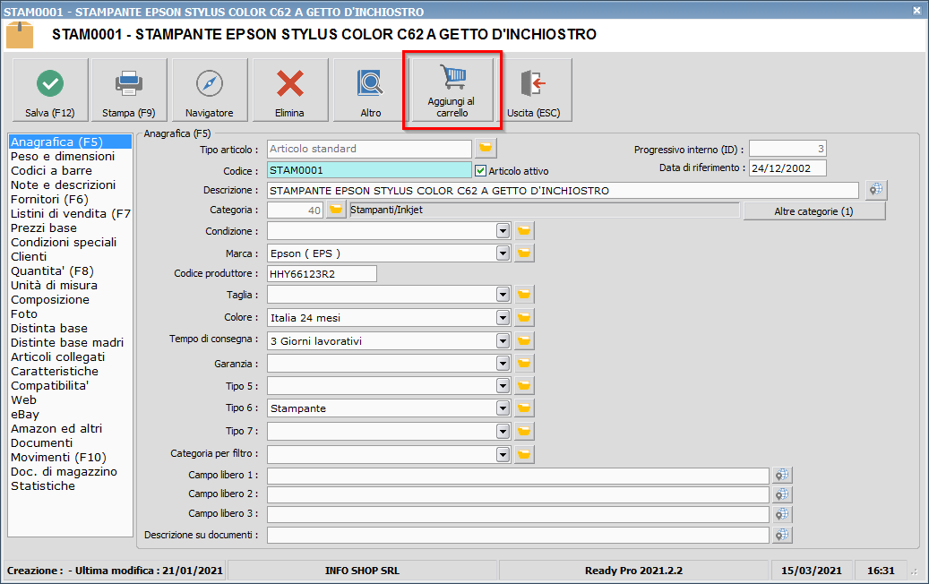Select Movimenti (F10) in the sidebar
Viewport: 929px width, 584px height.
point(58,457)
